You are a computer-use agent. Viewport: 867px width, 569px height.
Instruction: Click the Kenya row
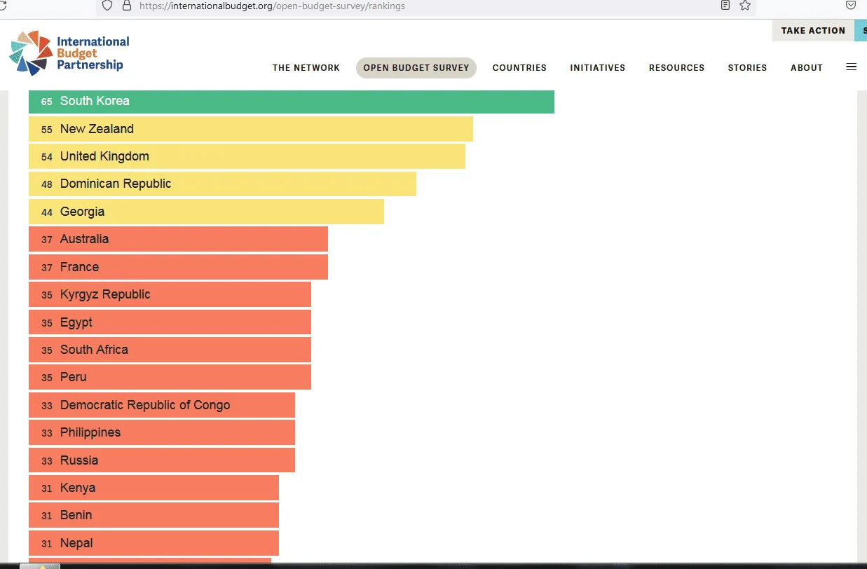tap(153, 488)
